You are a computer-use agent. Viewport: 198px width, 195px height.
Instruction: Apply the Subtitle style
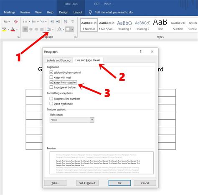(178, 25)
